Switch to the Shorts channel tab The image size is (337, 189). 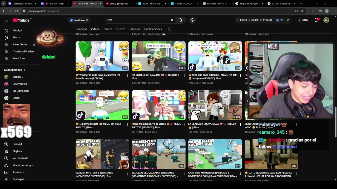108,29
